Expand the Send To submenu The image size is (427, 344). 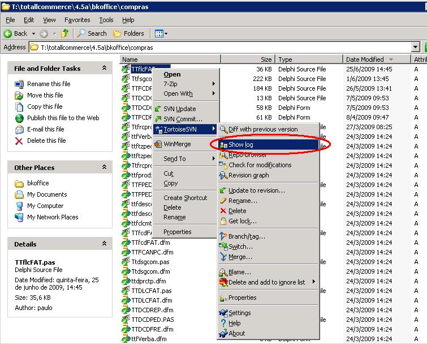214,159
